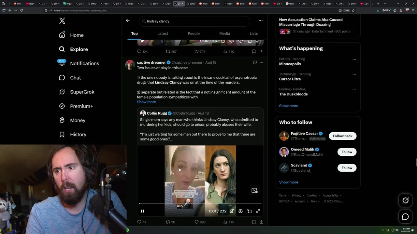417x234 pixels.
Task: Open History in the sidebar
Action: [x=73, y=135]
